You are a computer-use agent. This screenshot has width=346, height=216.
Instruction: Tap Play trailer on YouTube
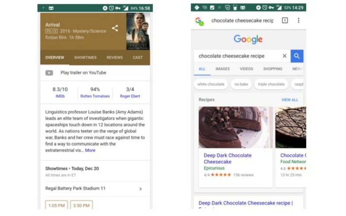click(83, 73)
